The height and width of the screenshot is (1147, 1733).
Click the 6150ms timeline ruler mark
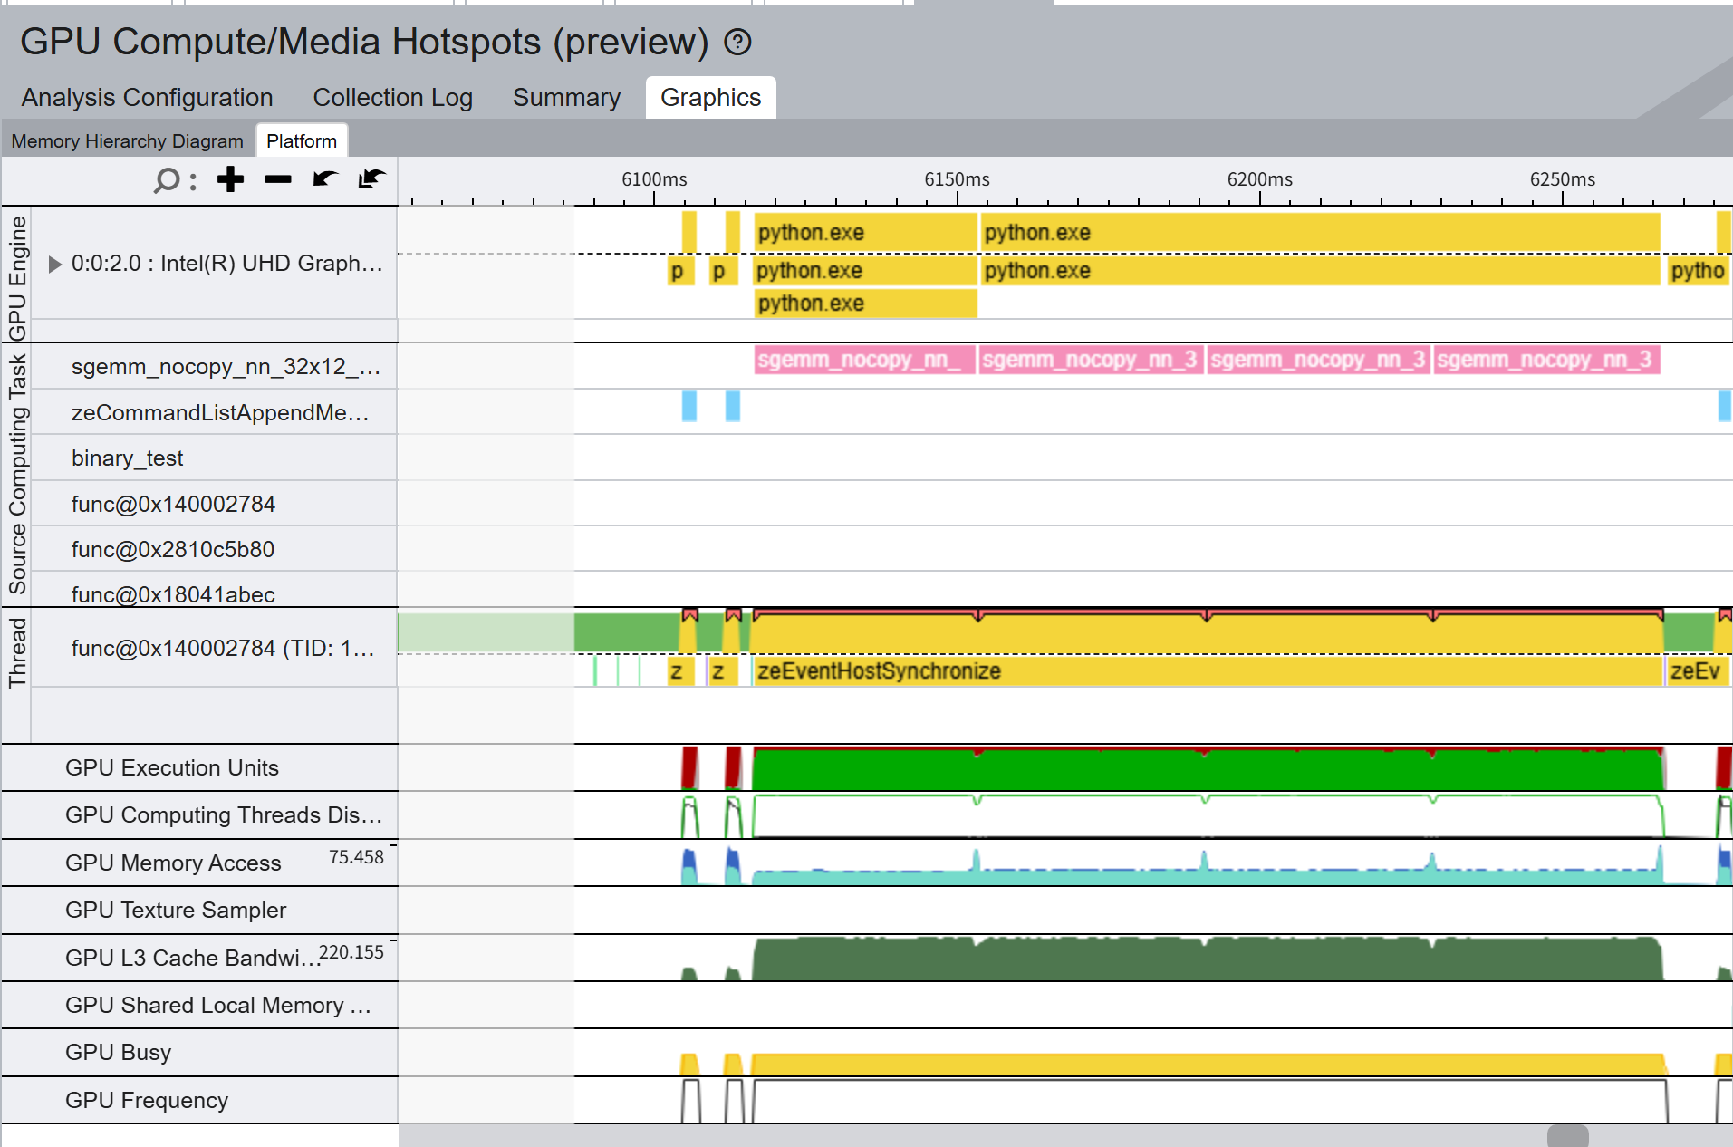(x=957, y=179)
